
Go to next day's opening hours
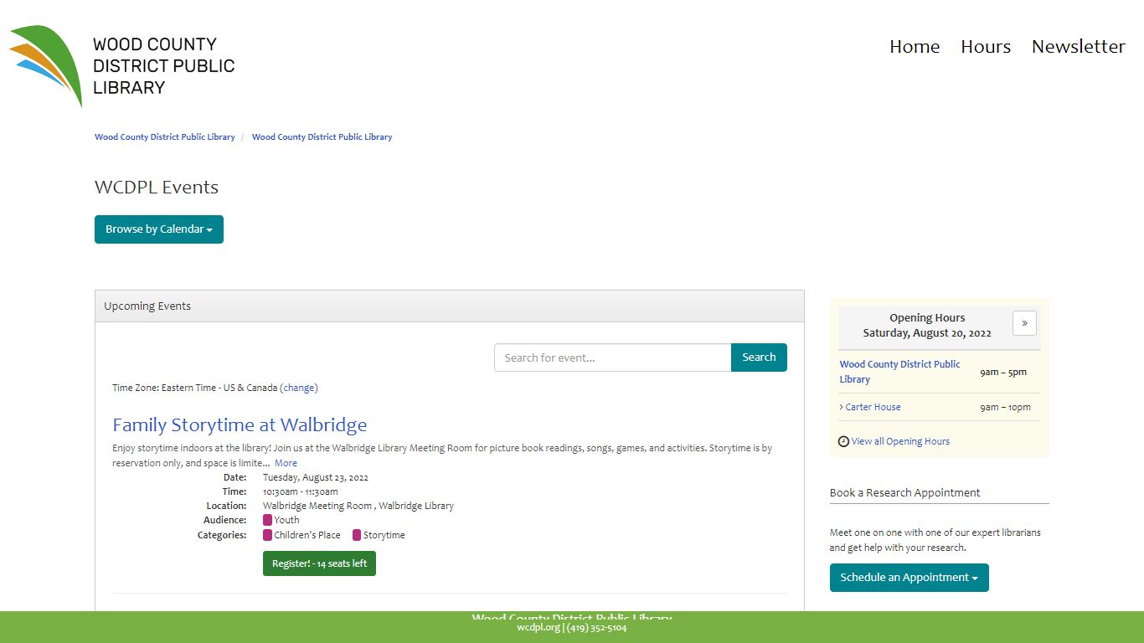click(1024, 323)
